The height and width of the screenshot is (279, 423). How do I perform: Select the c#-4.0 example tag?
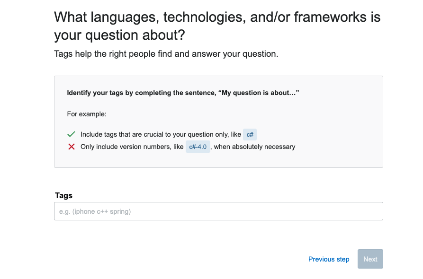click(x=198, y=147)
